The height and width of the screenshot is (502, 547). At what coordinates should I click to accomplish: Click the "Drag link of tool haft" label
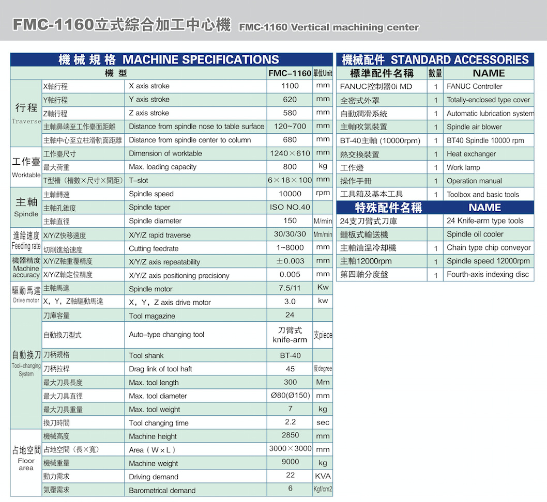click(x=160, y=369)
